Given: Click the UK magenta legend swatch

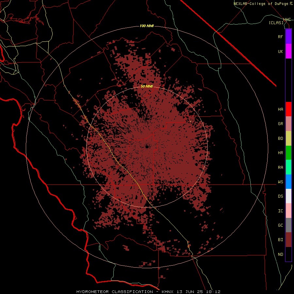Looking at the screenshot, I should pyautogui.click(x=288, y=51).
